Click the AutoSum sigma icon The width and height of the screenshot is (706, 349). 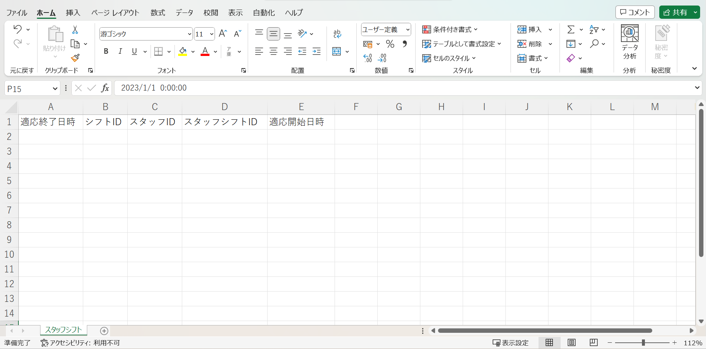coord(571,29)
